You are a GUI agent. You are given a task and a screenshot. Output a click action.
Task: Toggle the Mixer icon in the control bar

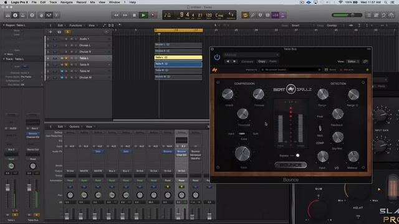click(x=49, y=15)
